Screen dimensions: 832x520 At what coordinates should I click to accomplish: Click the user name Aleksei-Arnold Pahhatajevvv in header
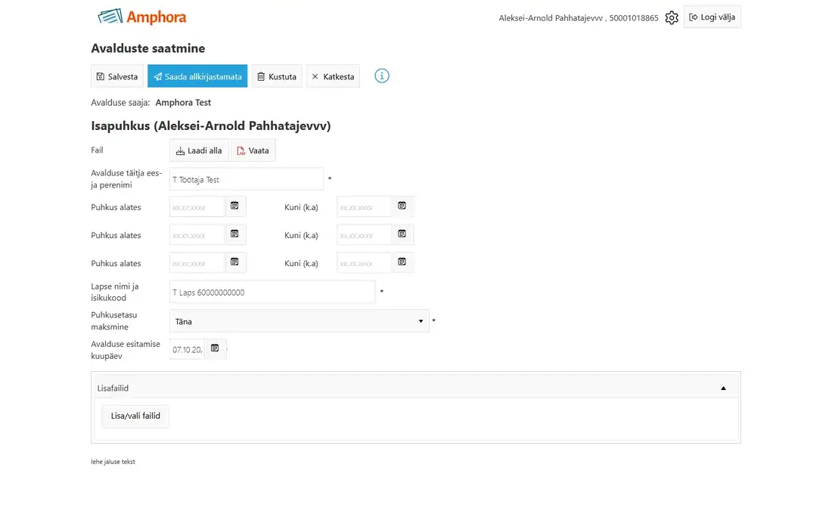[x=550, y=18]
